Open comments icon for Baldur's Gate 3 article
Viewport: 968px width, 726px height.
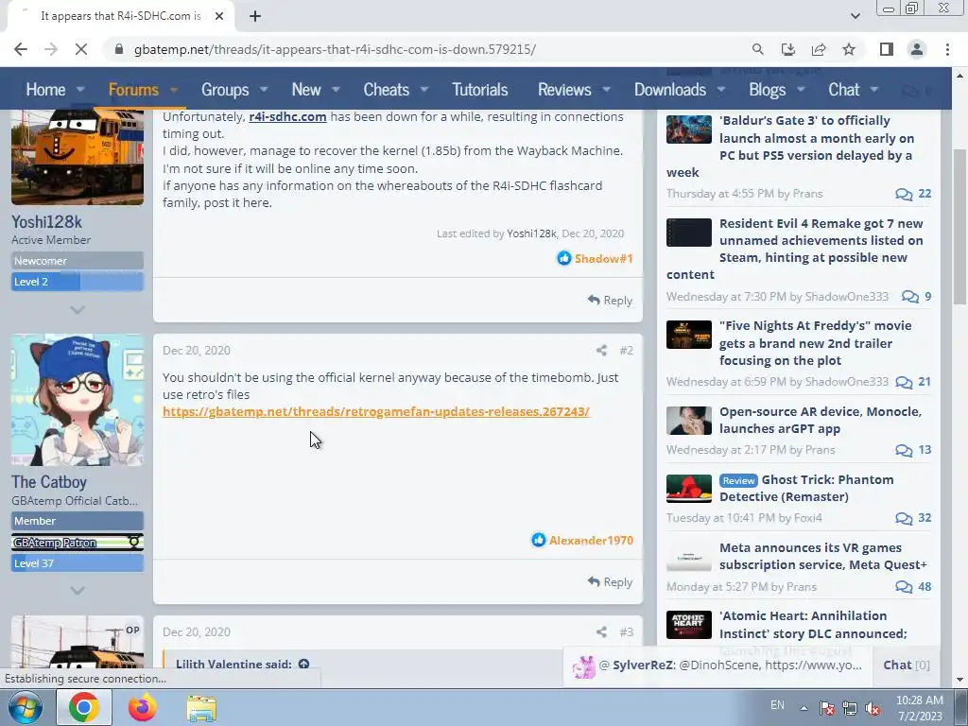point(904,195)
